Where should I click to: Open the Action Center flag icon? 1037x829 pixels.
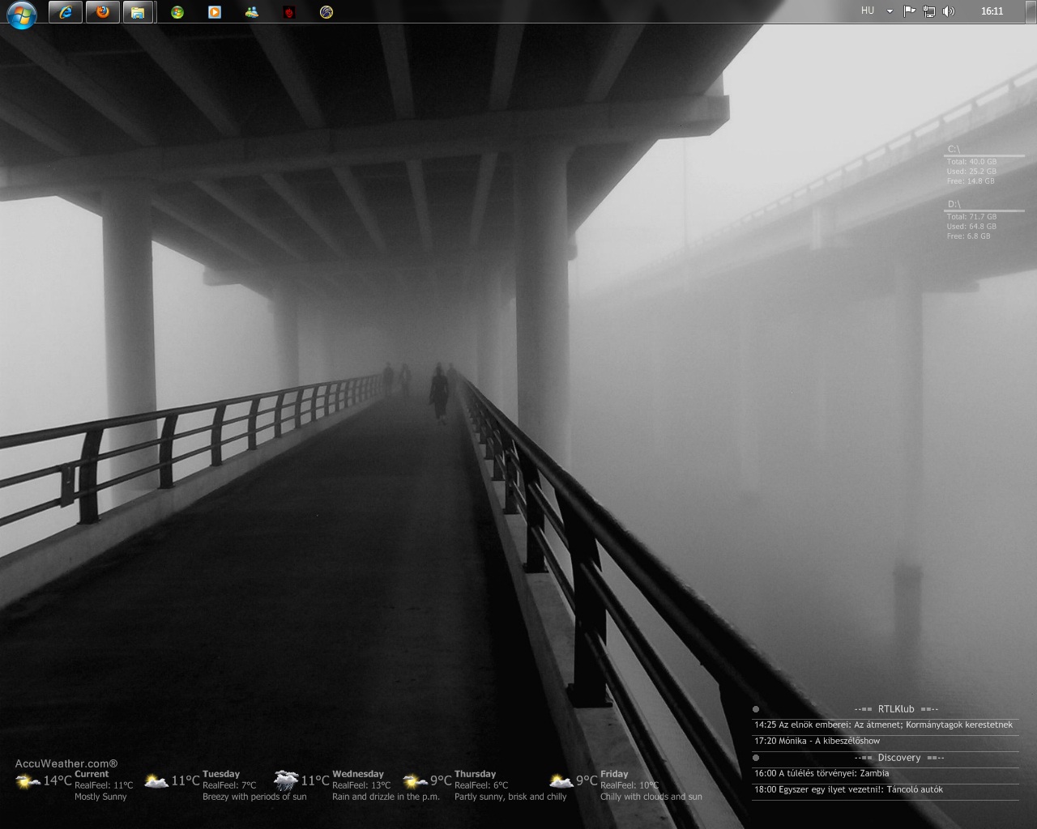click(x=909, y=11)
